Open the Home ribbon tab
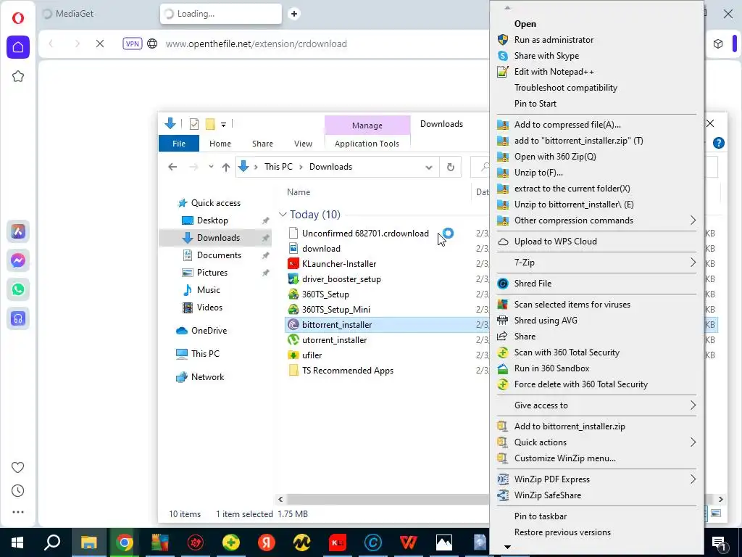The image size is (742, 557). click(x=220, y=144)
